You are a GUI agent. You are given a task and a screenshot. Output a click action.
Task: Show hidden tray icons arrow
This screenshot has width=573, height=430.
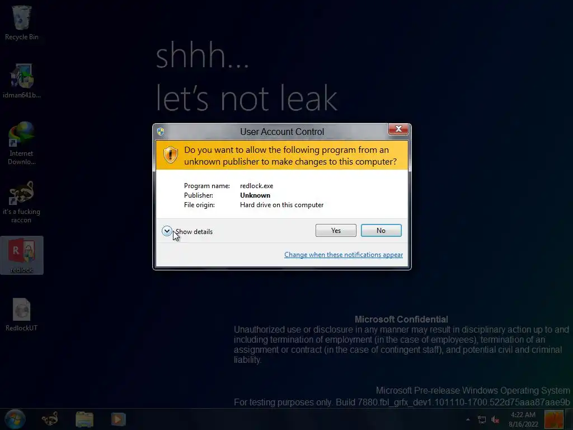(x=468, y=419)
